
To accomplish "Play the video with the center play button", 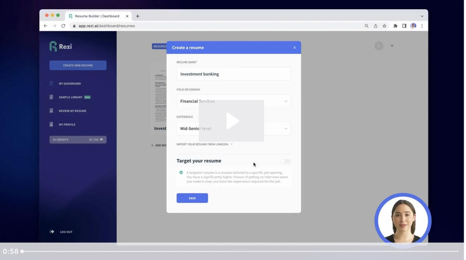I will [232, 121].
